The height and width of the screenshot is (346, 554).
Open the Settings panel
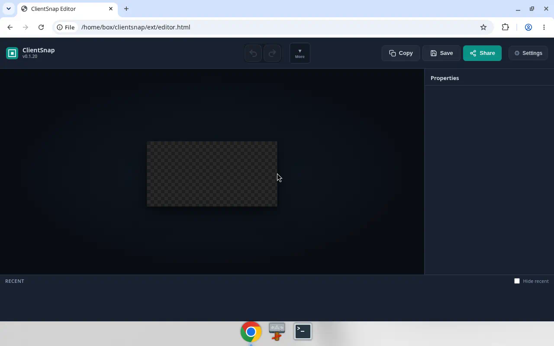tap(528, 53)
